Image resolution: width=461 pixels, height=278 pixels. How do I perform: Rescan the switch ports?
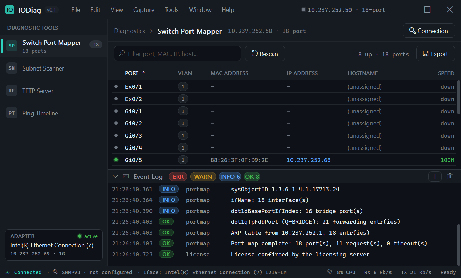pos(265,54)
